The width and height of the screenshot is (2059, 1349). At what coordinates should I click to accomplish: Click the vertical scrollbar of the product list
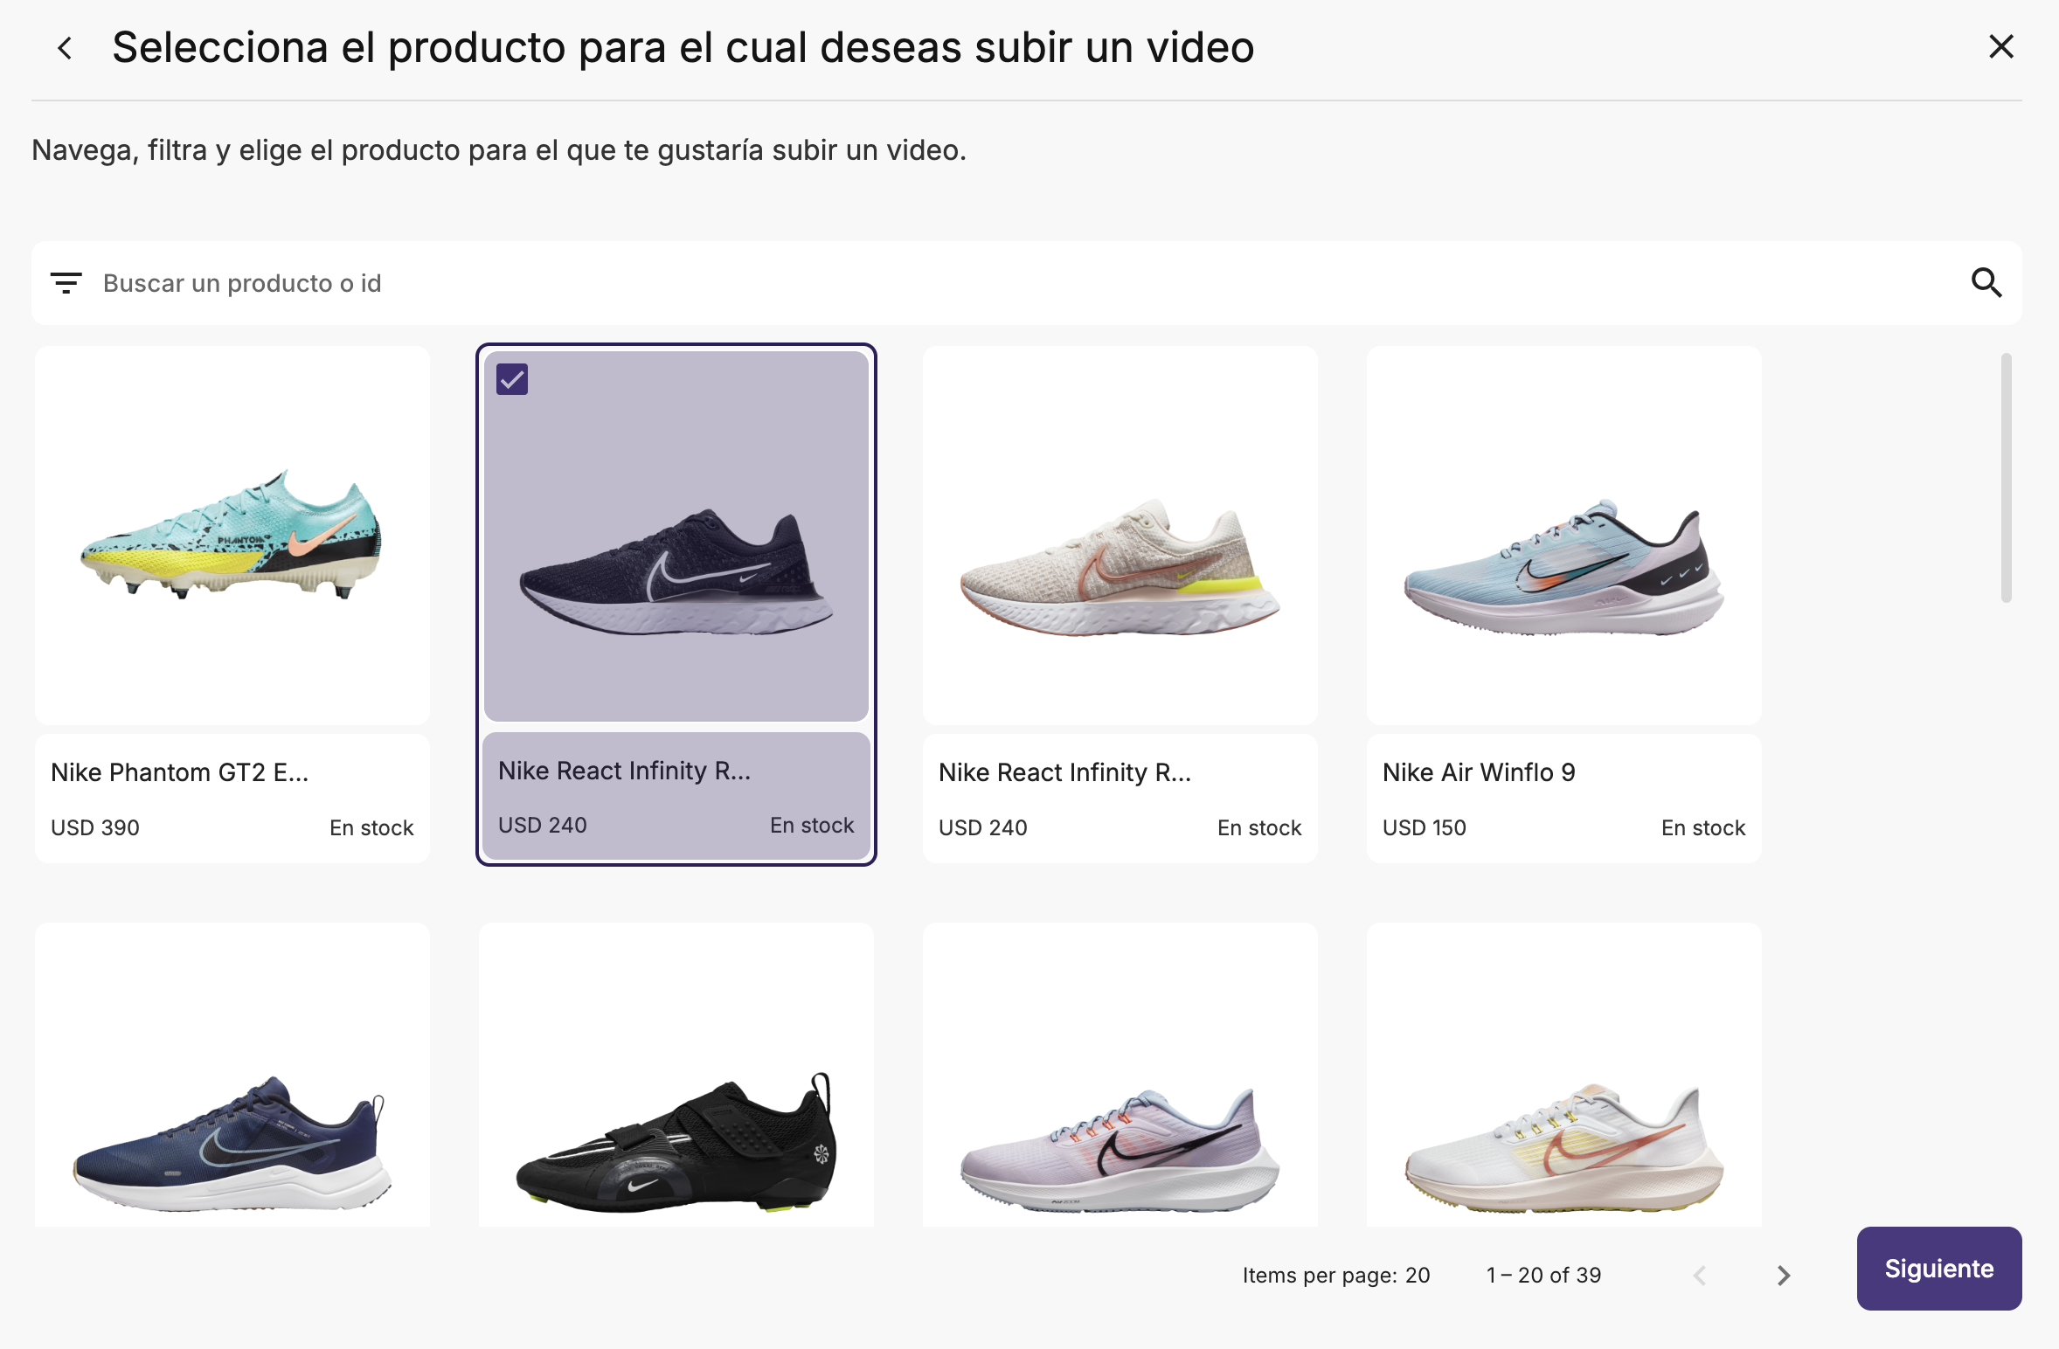(x=2007, y=478)
